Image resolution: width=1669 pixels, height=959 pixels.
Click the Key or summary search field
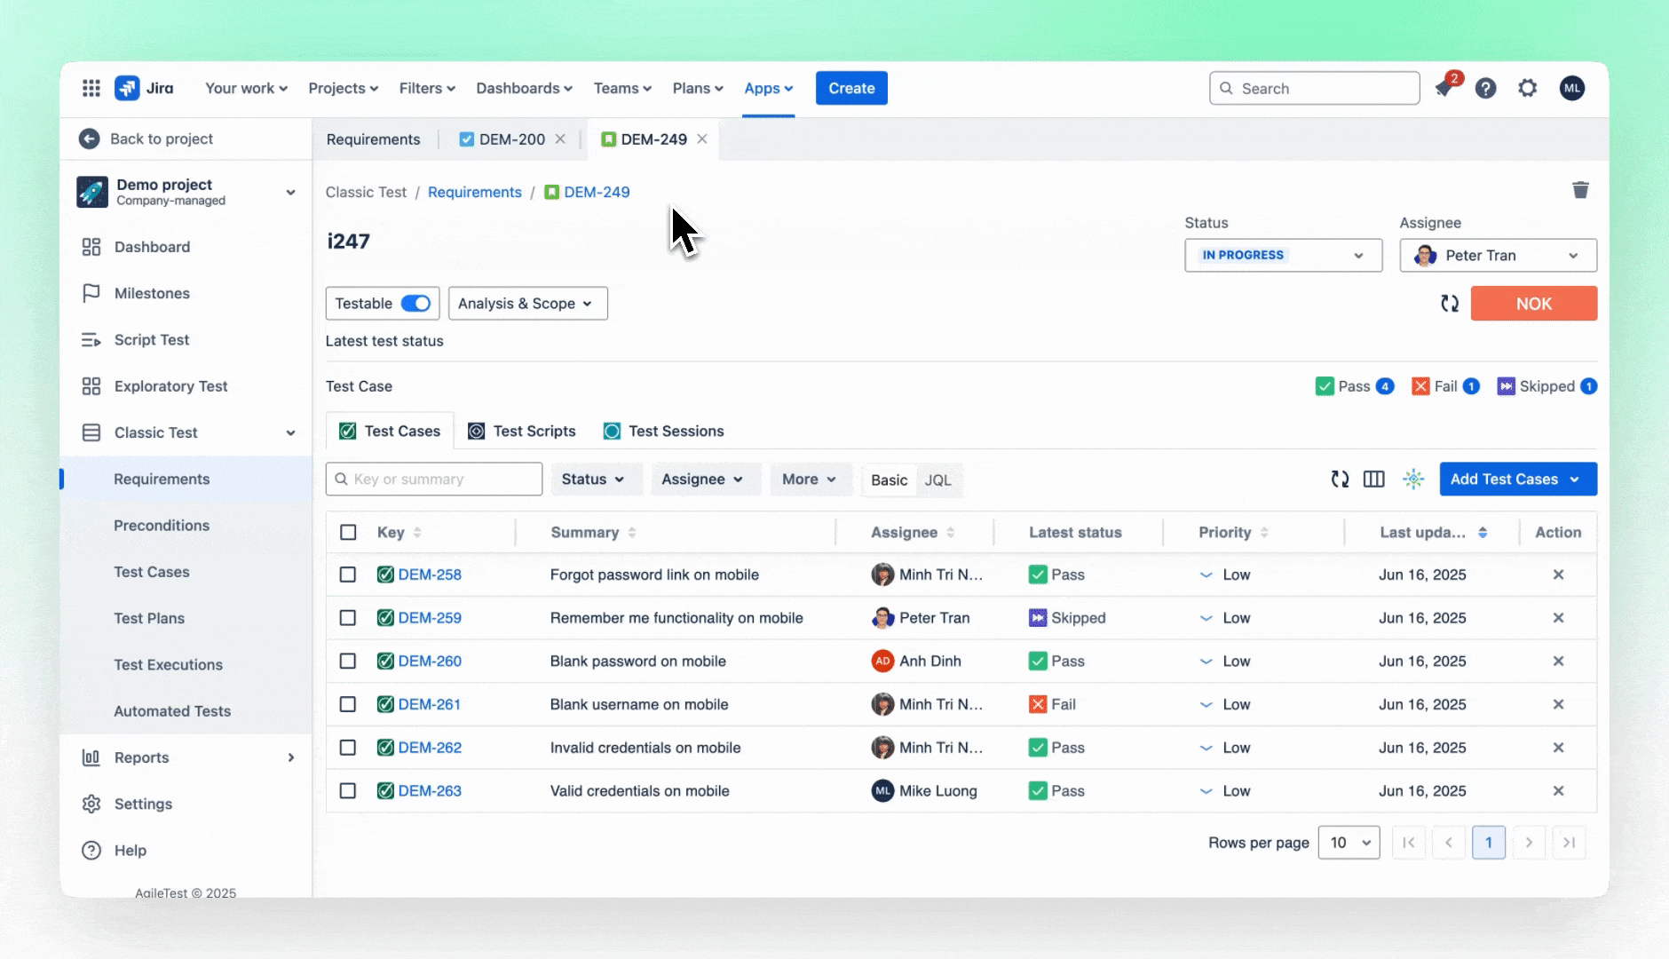433,479
